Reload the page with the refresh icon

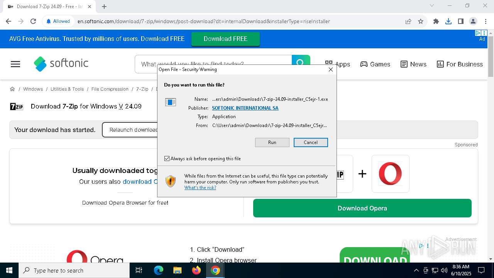click(33, 21)
